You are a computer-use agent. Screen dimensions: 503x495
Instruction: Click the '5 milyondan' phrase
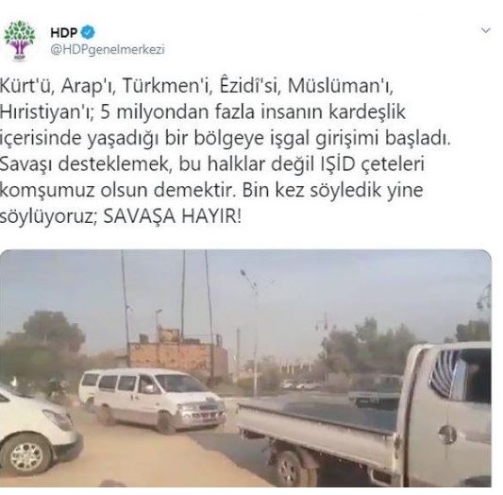pyautogui.click(x=155, y=112)
